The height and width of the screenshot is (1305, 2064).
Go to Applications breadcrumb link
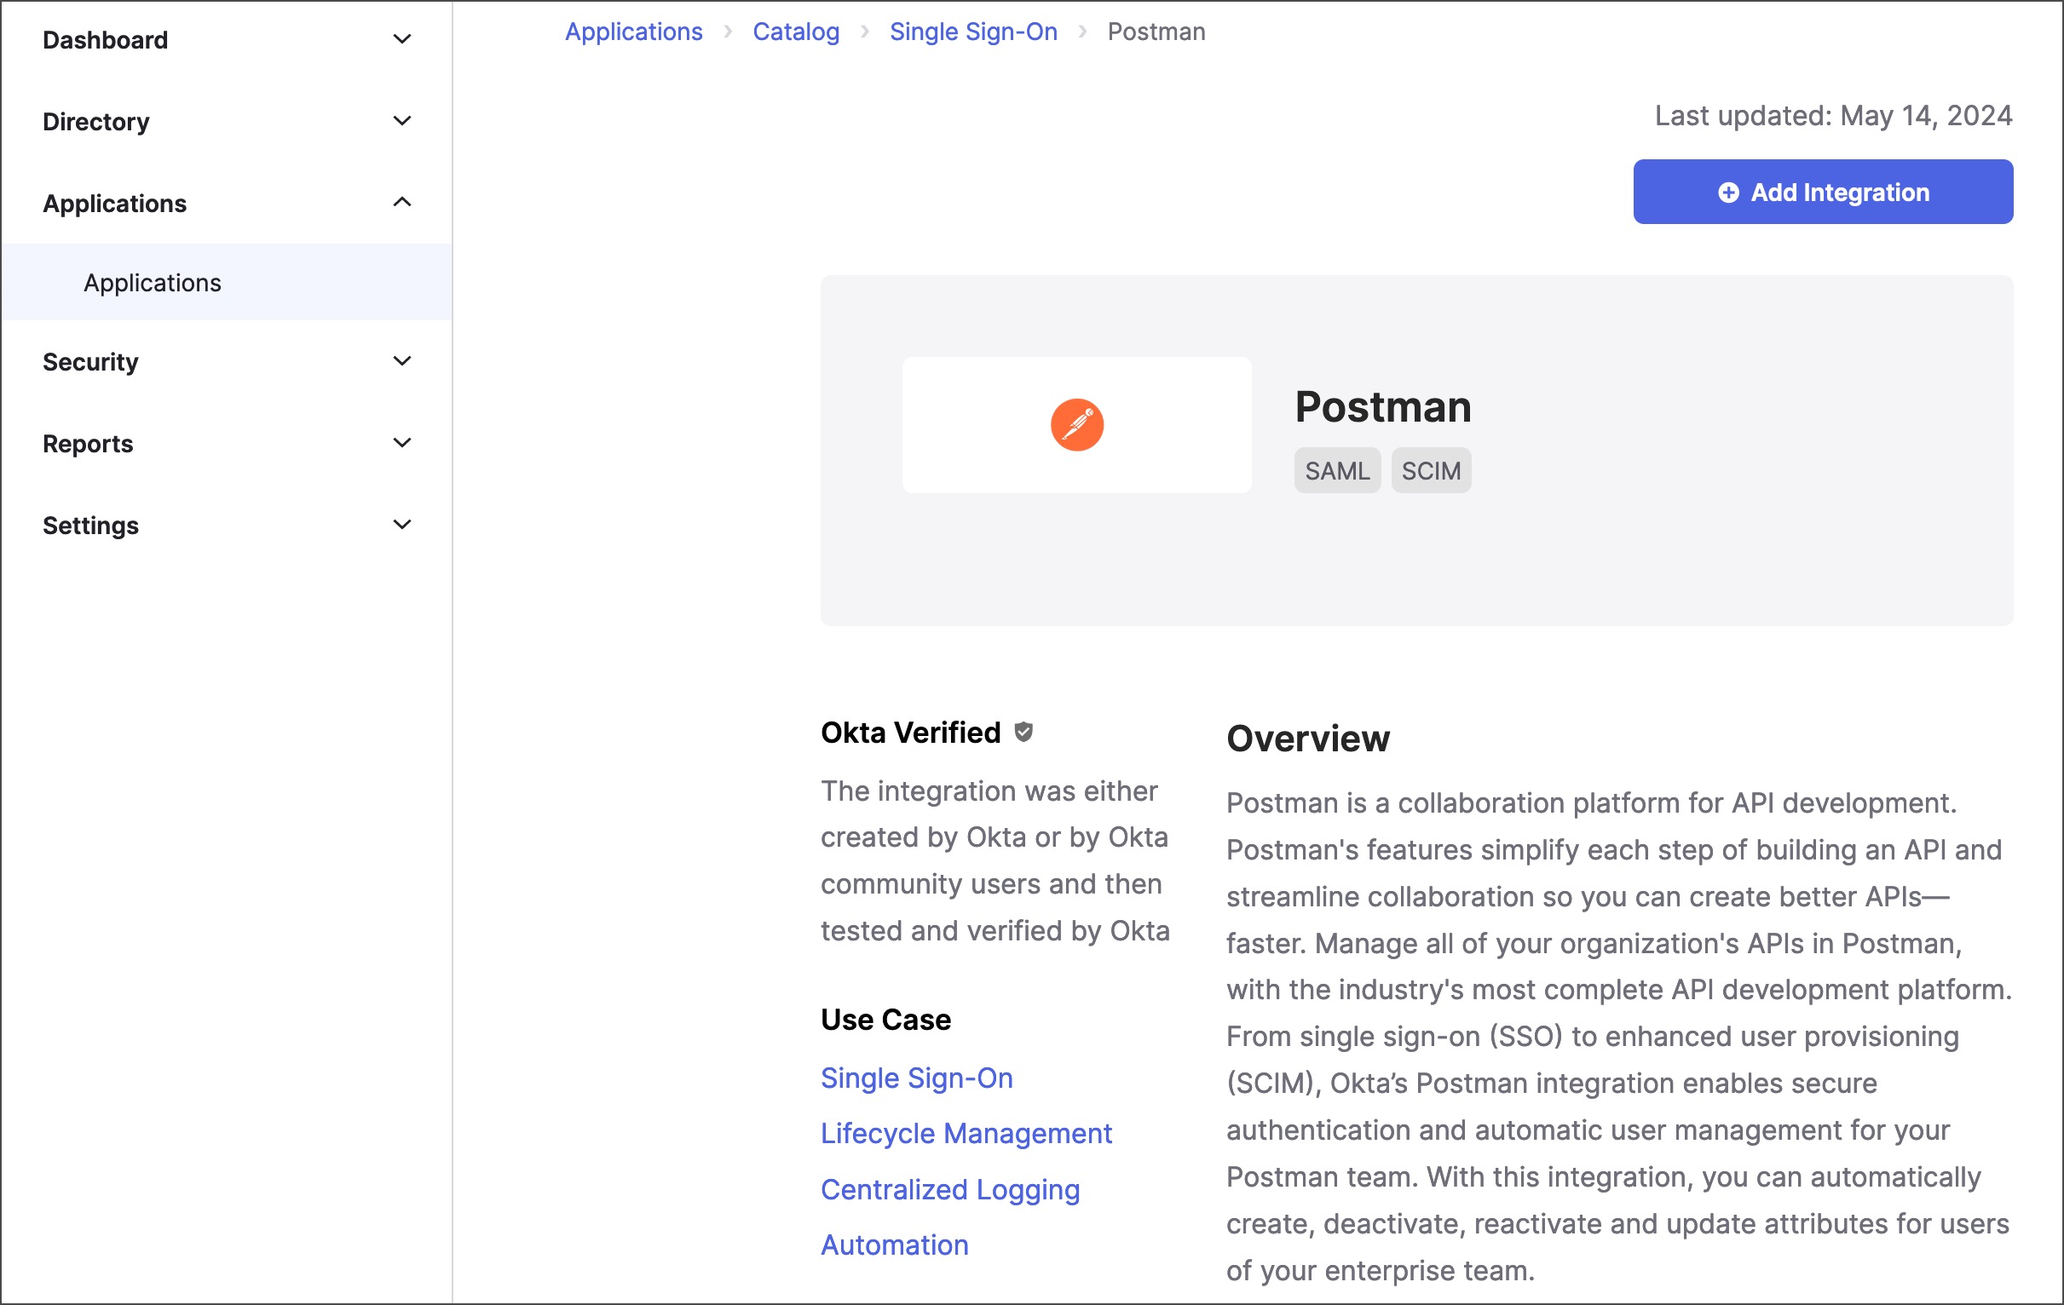(x=633, y=32)
